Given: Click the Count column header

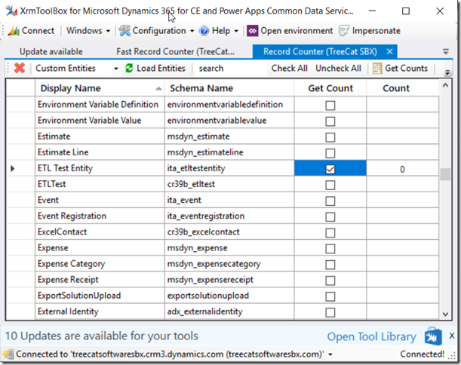Looking at the screenshot, I should tap(402, 88).
